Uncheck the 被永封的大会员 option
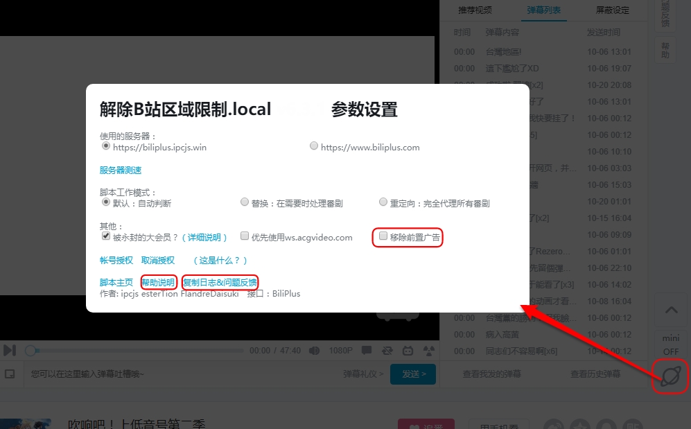 [x=106, y=236]
